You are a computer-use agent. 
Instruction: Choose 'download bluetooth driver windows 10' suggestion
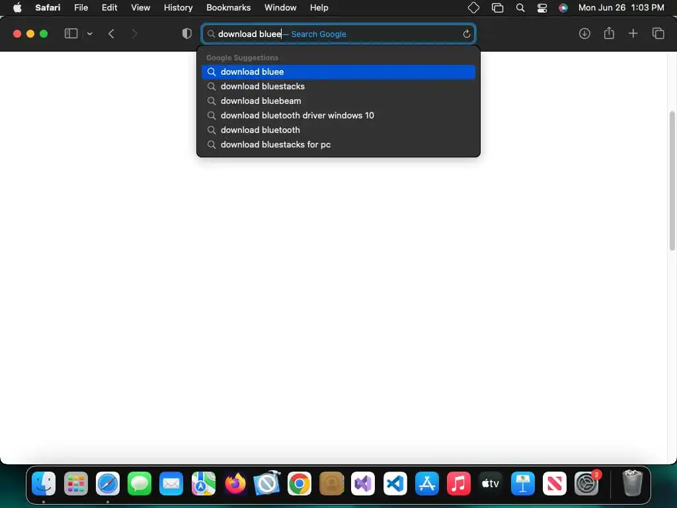click(x=338, y=115)
